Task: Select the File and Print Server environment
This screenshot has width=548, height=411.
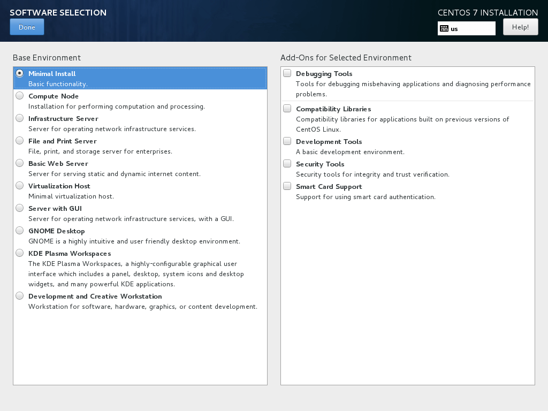Action: pyautogui.click(x=19, y=140)
